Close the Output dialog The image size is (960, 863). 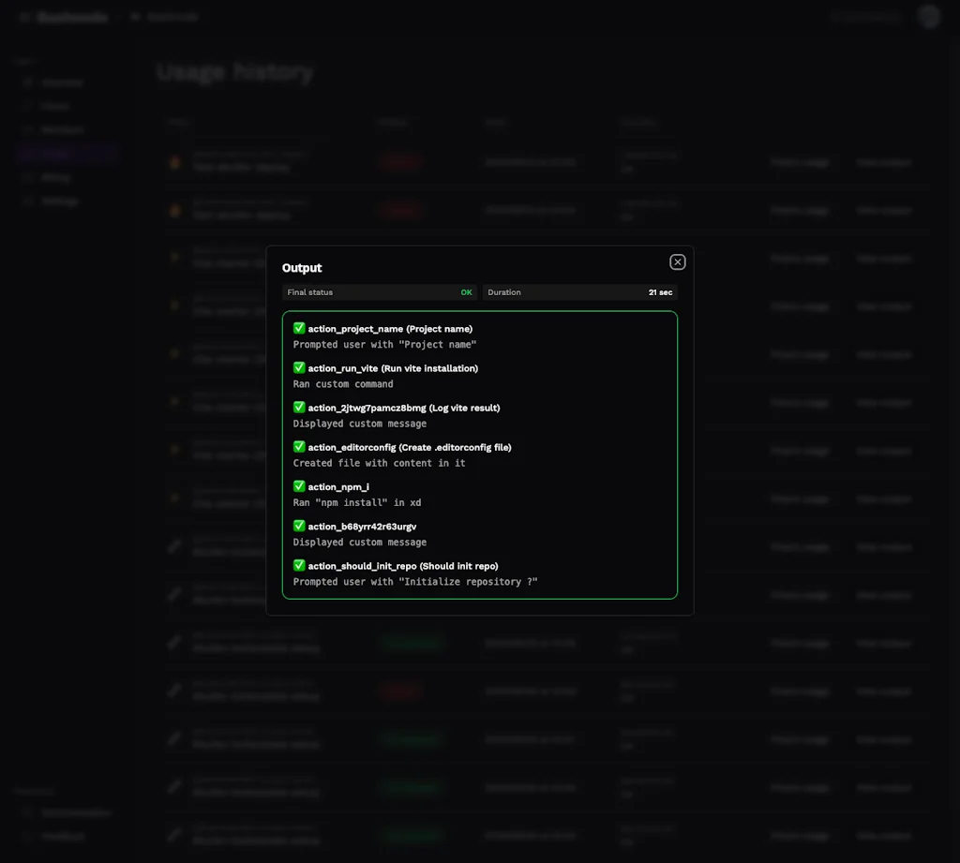(678, 262)
